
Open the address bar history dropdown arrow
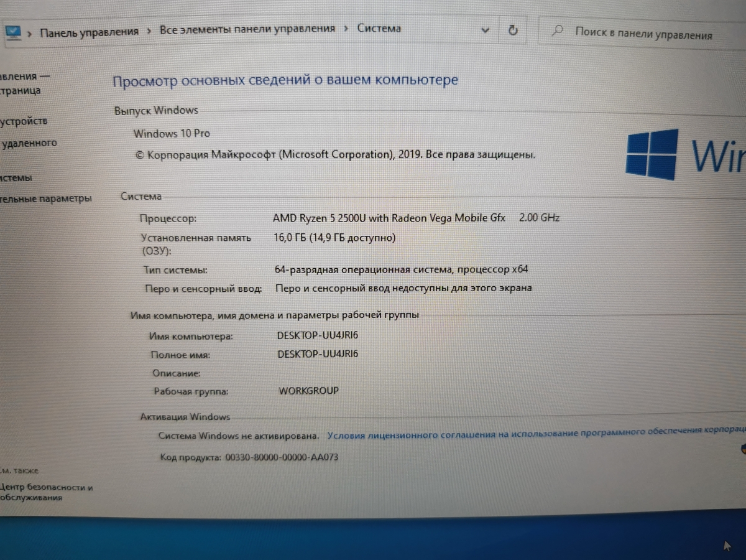click(486, 30)
